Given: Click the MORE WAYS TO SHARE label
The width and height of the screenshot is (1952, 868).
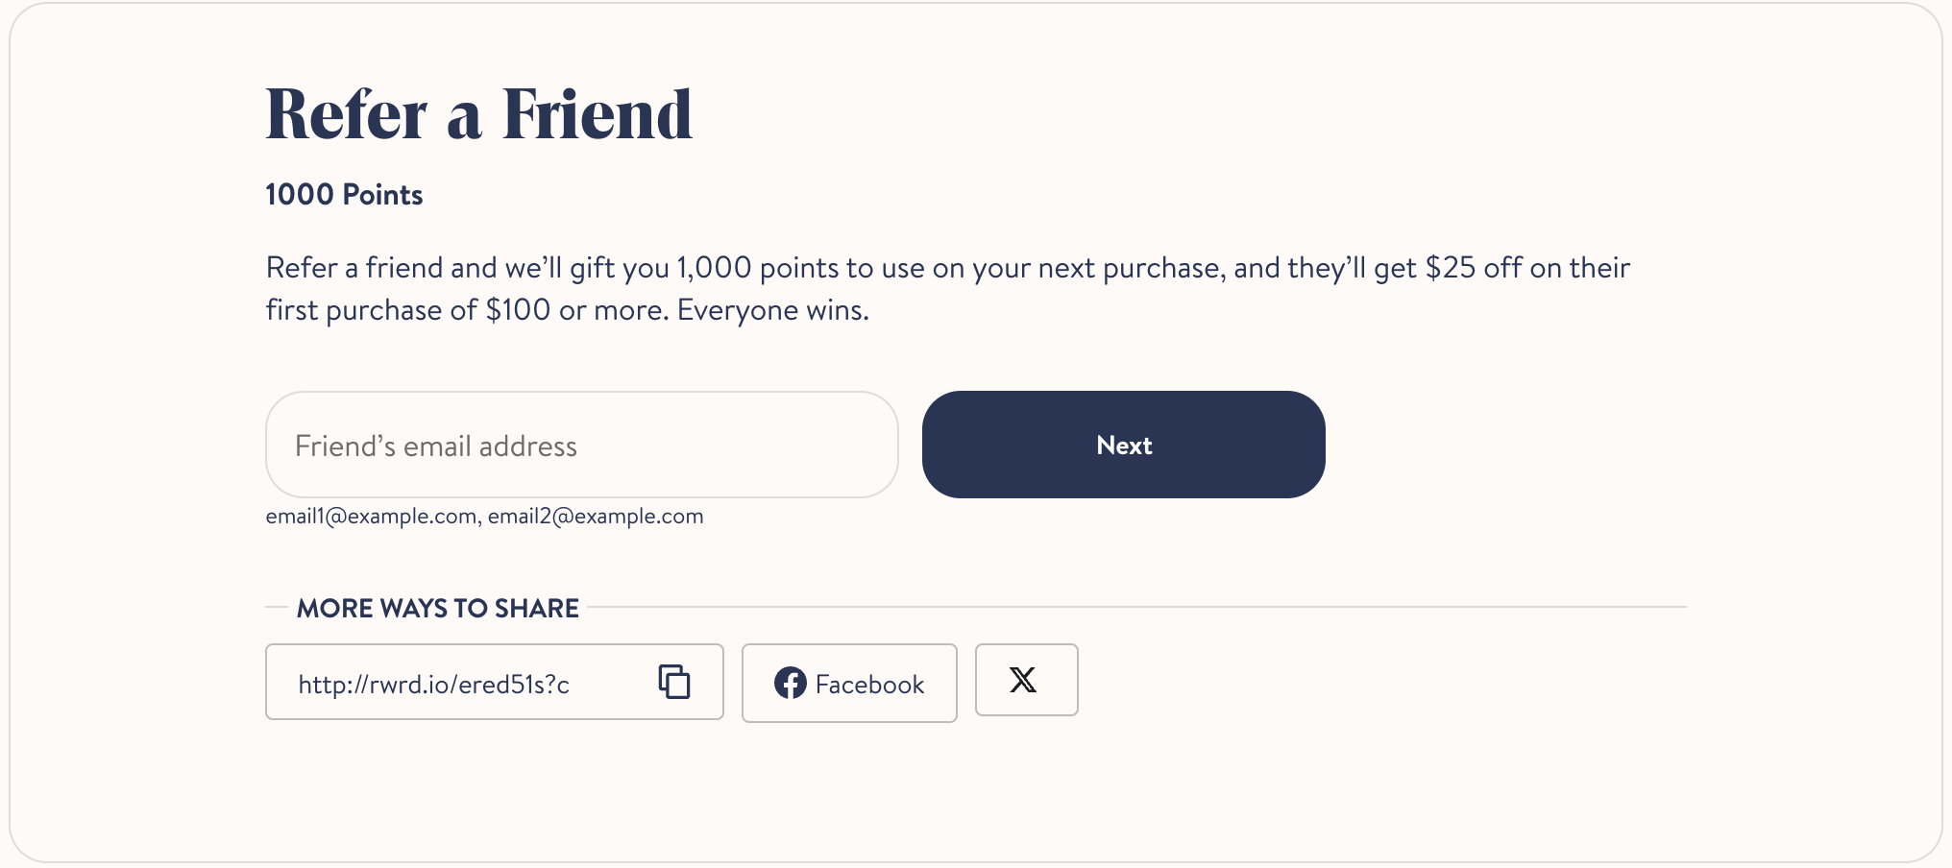Looking at the screenshot, I should tap(438, 609).
